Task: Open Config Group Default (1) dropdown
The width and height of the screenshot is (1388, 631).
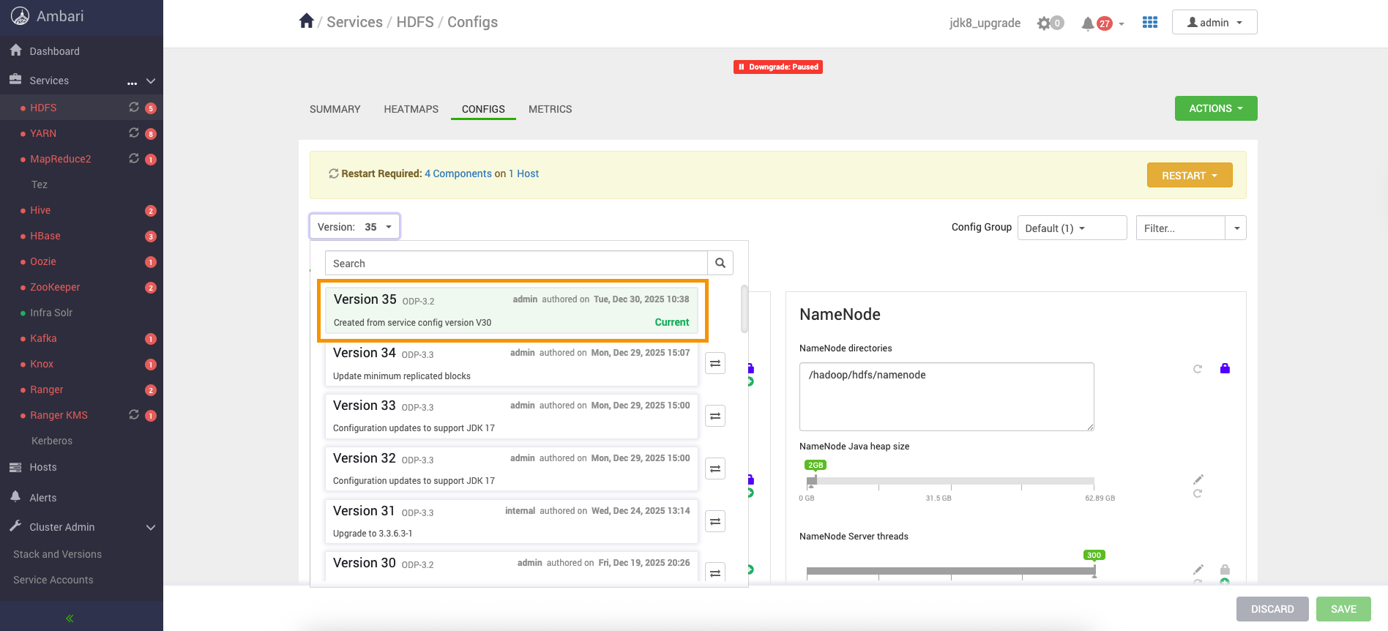Action: pyautogui.click(x=1071, y=228)
